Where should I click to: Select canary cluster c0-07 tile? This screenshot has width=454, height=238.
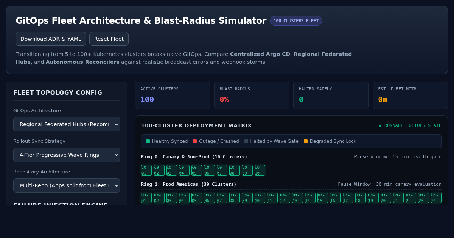pos(222,170)
